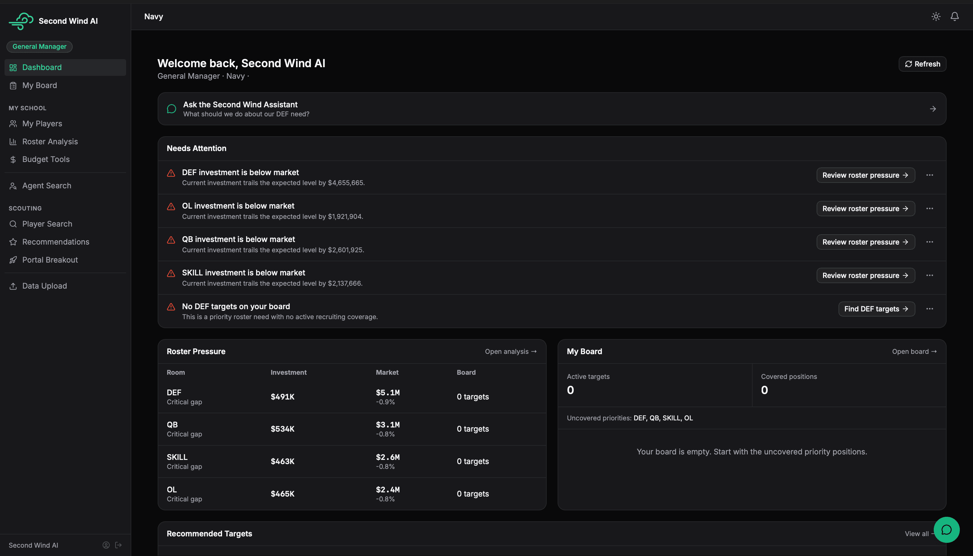Click warning icon for QB investment alert
The width and height of the screenshot is (973, 556).
(171, 240)
